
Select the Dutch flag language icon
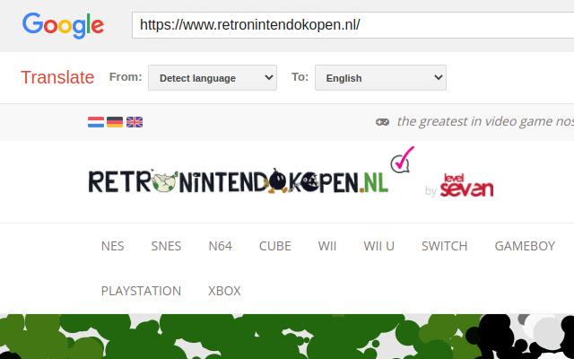tap(96, 122)
